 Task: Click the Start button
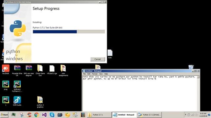4,115
